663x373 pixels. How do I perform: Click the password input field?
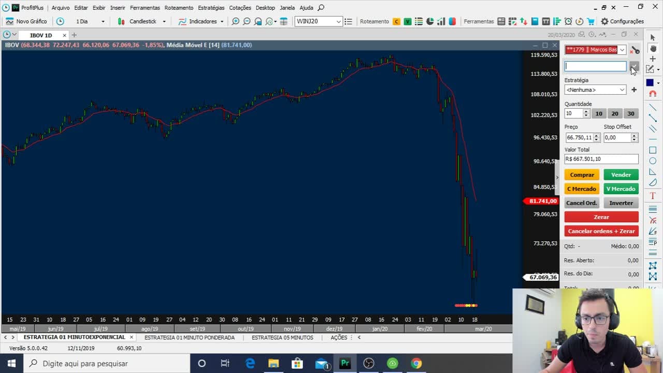click(x=596, y=66)
